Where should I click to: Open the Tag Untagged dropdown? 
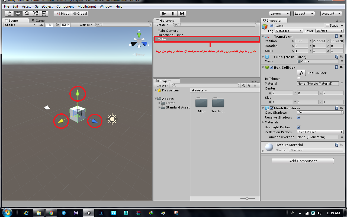pyautogui.click(x=289, y=31)
